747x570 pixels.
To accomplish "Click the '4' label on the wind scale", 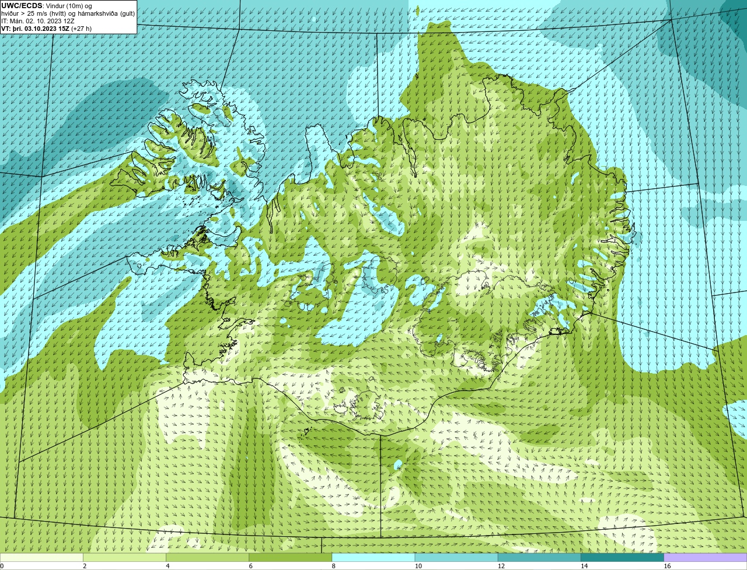I will [167, 566].
